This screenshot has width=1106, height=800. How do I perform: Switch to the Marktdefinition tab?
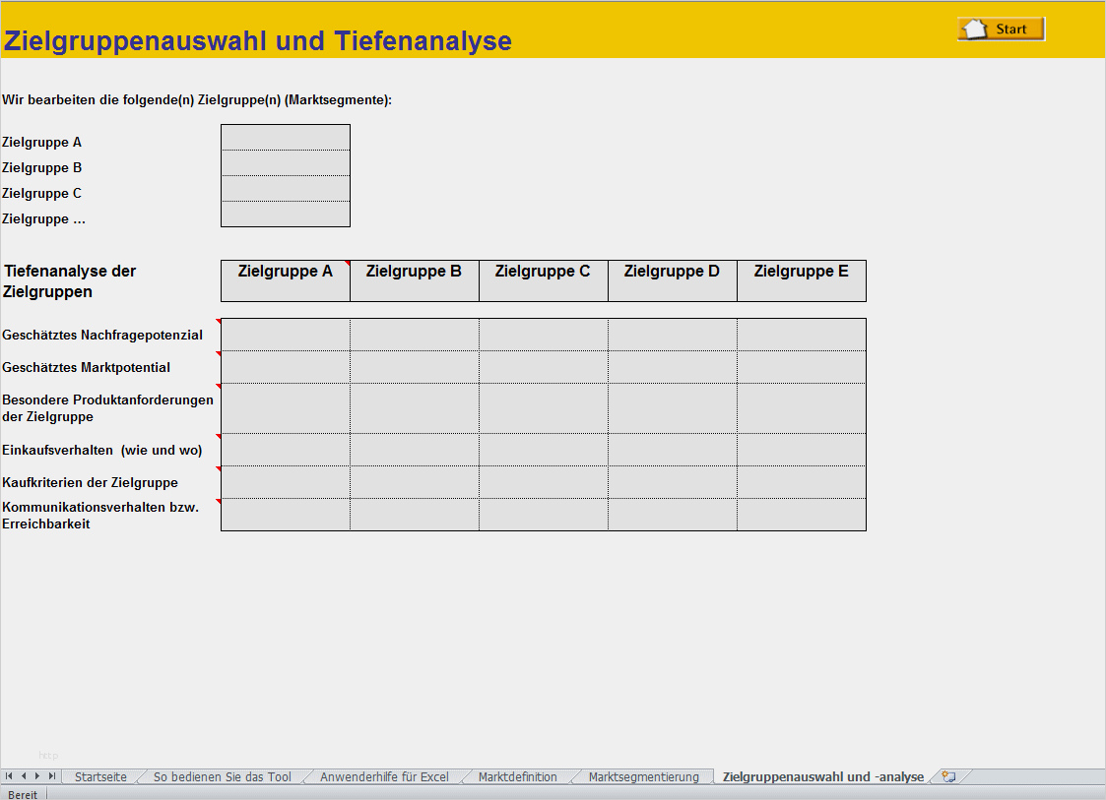click(x=517, y=777)
